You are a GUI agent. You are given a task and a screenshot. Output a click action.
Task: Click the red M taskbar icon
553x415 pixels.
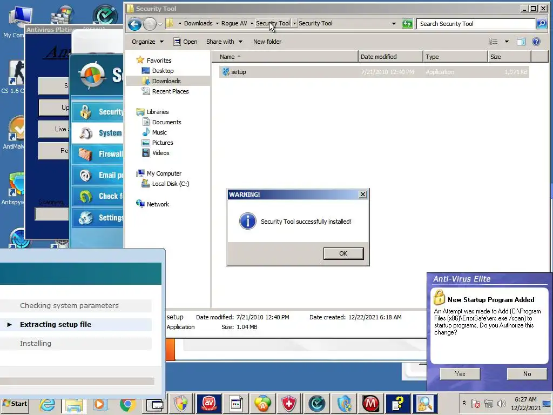click(370, 403)
